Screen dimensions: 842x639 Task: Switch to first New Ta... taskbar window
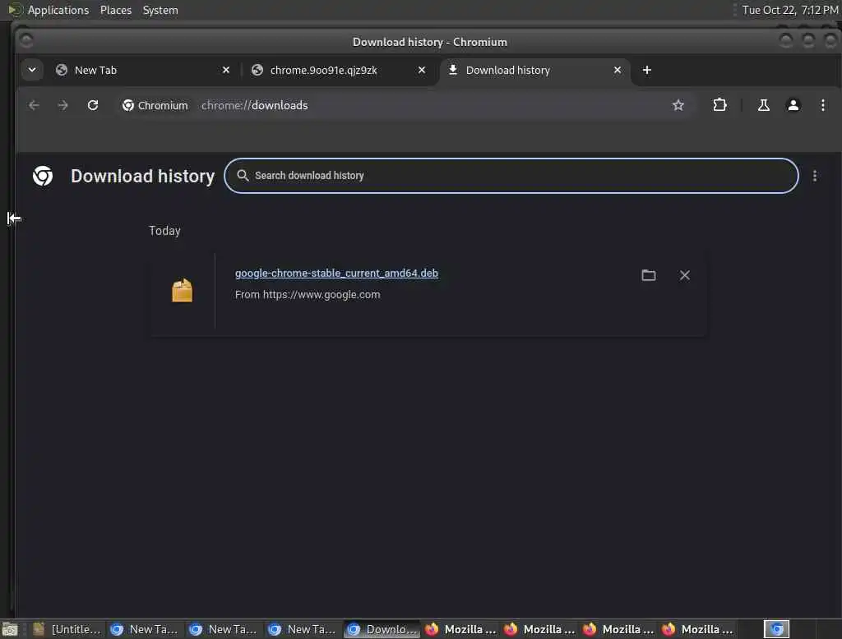pyautogui.click(x=144, y=629)
